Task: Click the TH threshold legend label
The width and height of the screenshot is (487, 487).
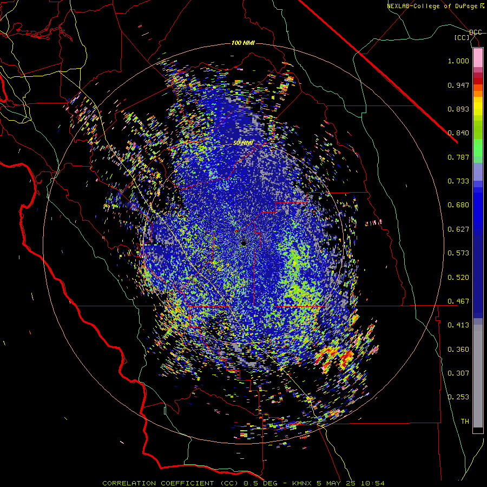Action: click(465, 422)
